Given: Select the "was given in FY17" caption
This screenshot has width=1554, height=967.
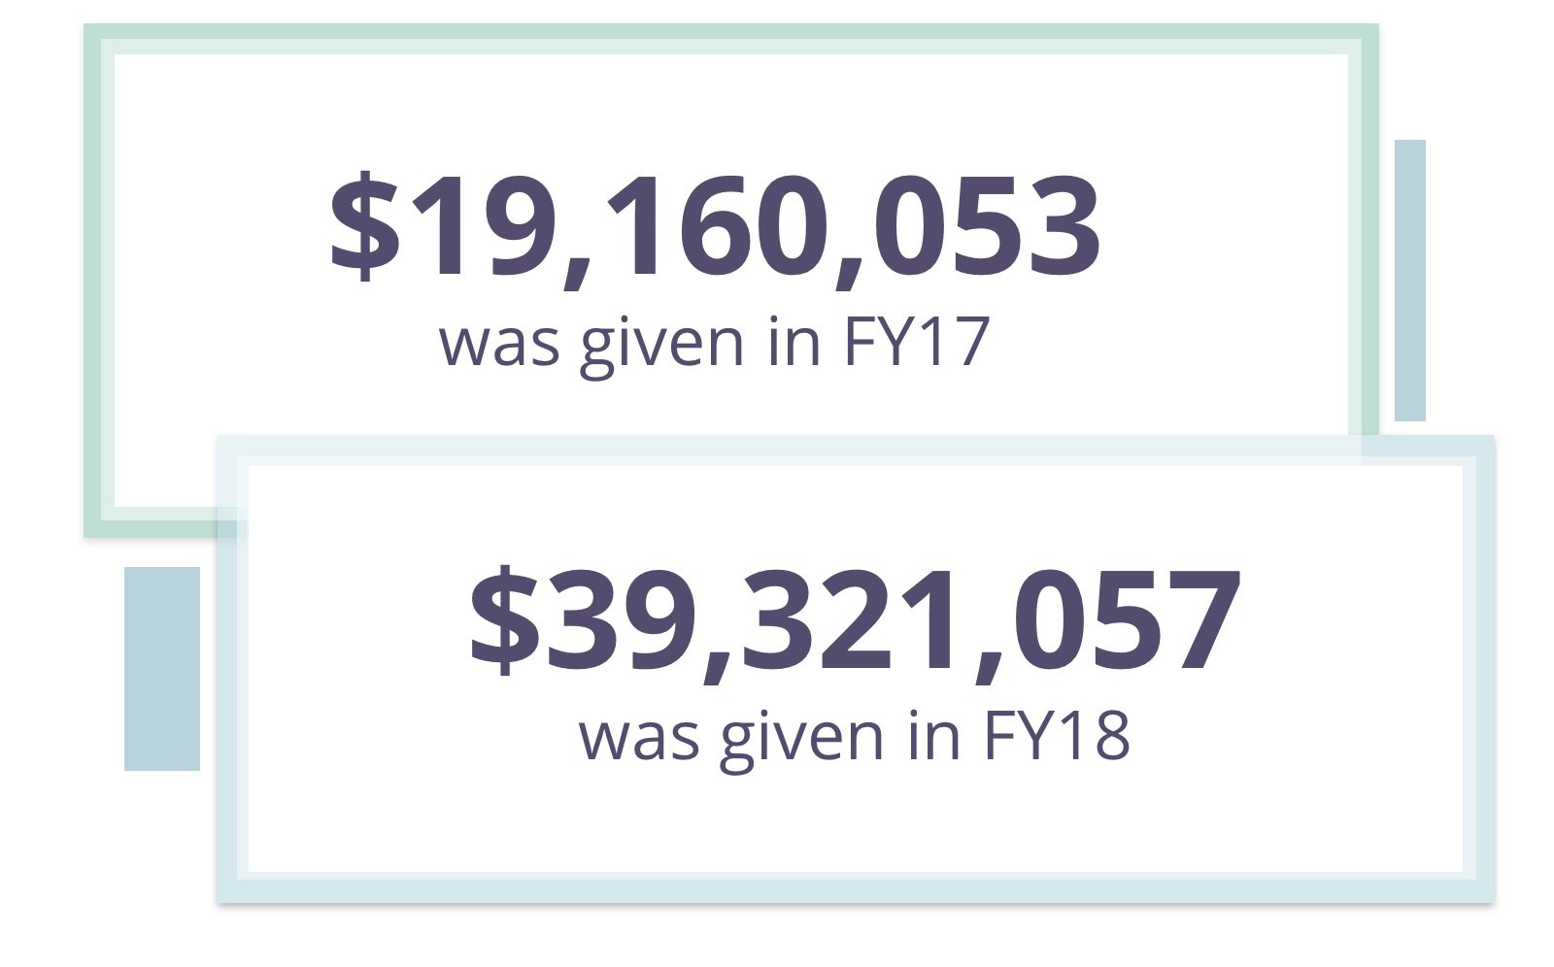Looking at the screenshot, I should pos(714,343).
